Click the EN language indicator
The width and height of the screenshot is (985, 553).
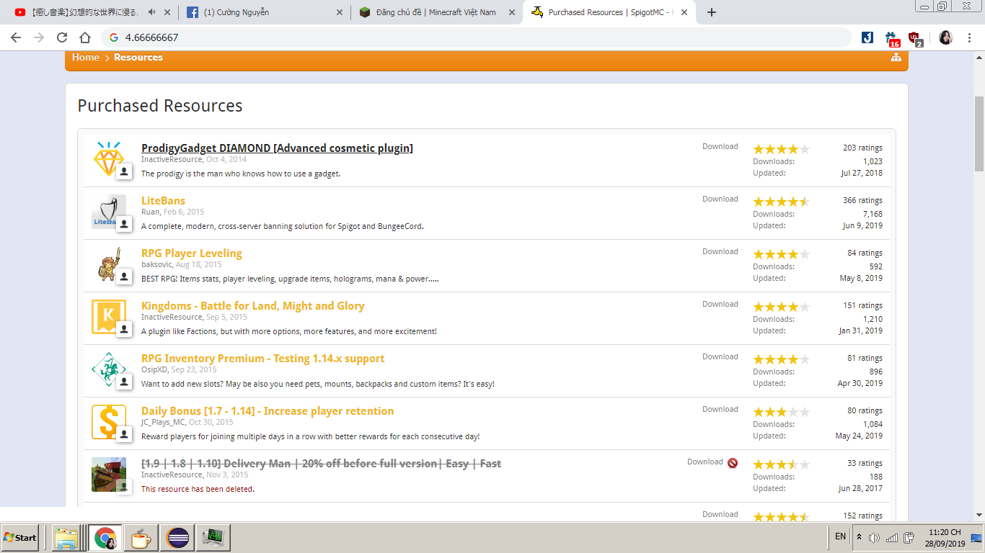[x=840, y=536]
